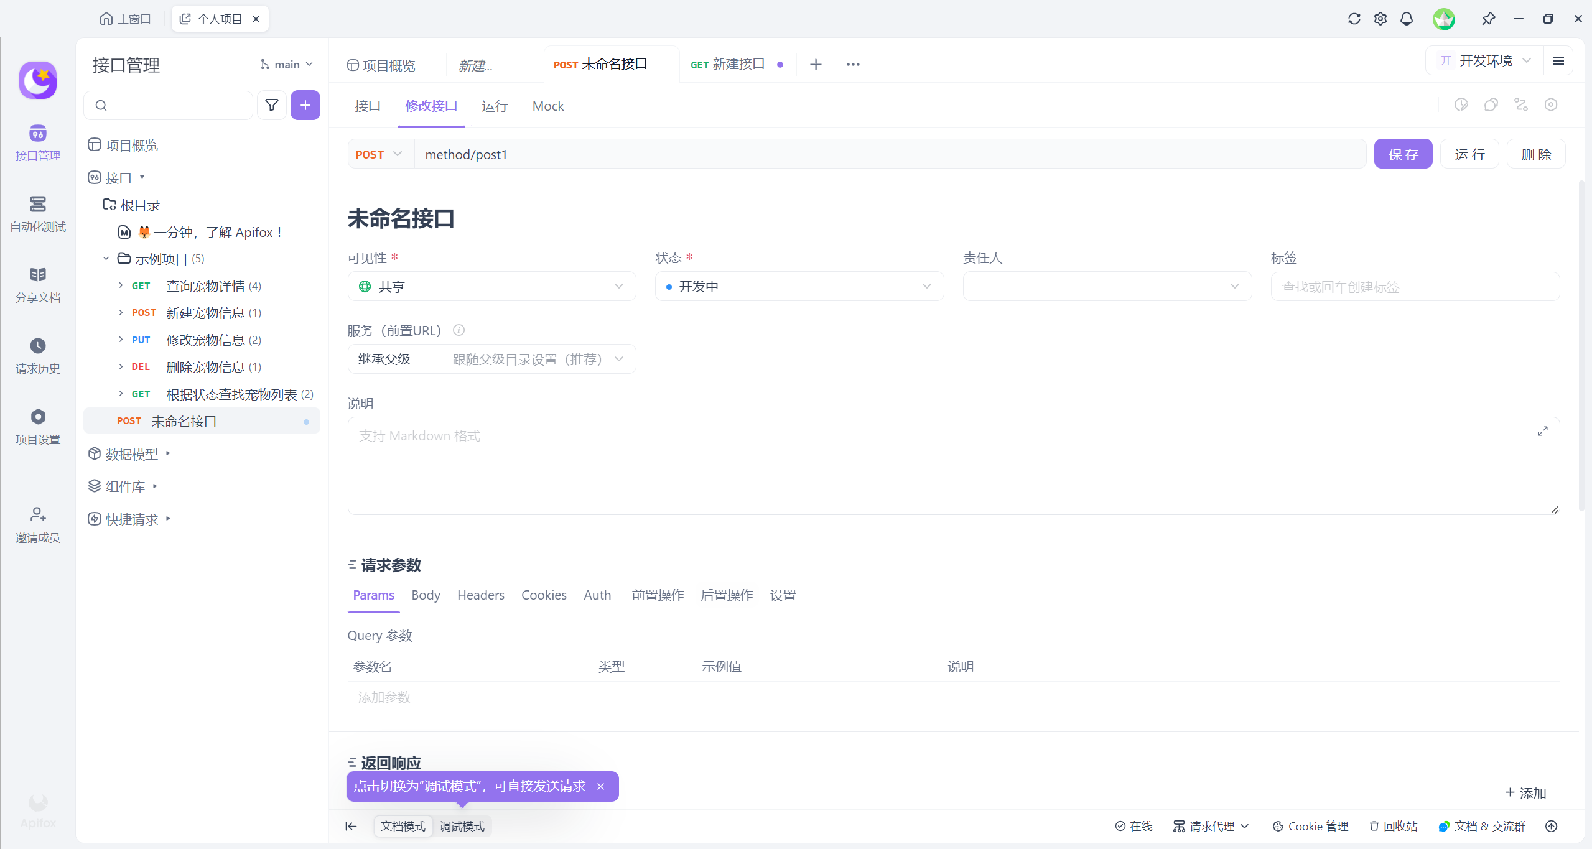Image resolution: width=1592 pixels, height=849 pixels.
Task: Open the settings gear in the title bar
Action: 1380,19
